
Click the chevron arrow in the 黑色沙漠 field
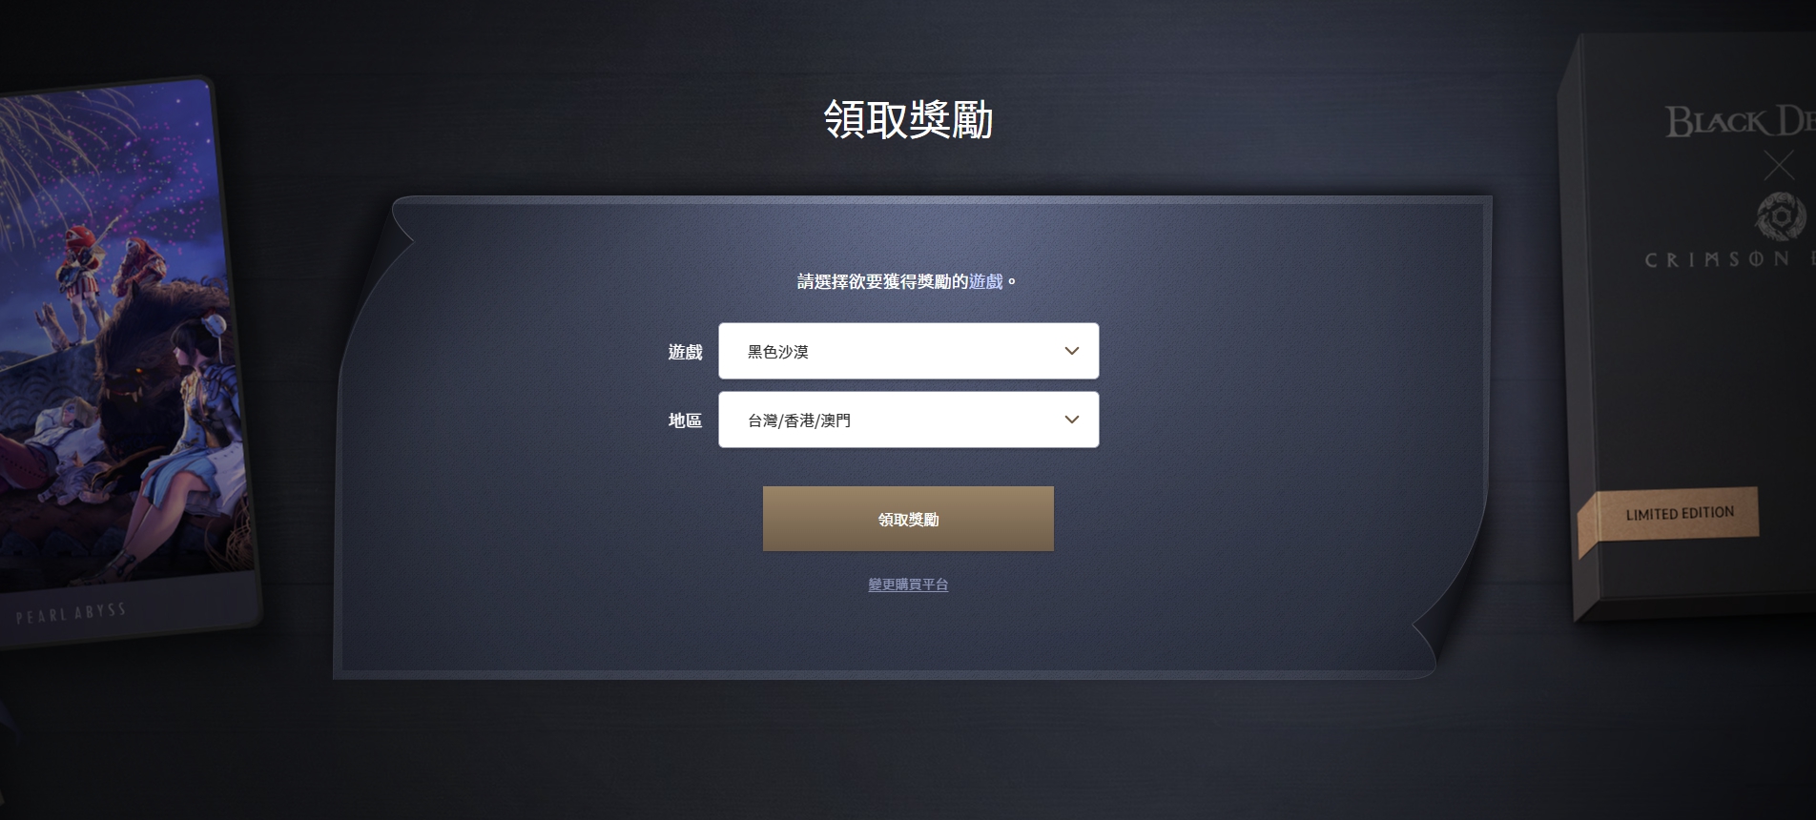(1072, 351)
